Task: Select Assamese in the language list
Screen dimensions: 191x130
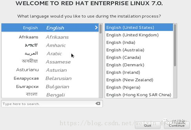Action: [x=50, y=62]
